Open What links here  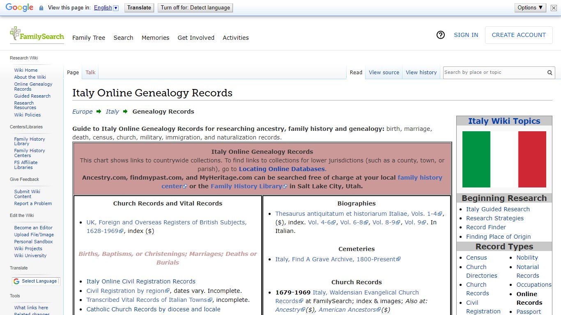click(x=31, y=308)
